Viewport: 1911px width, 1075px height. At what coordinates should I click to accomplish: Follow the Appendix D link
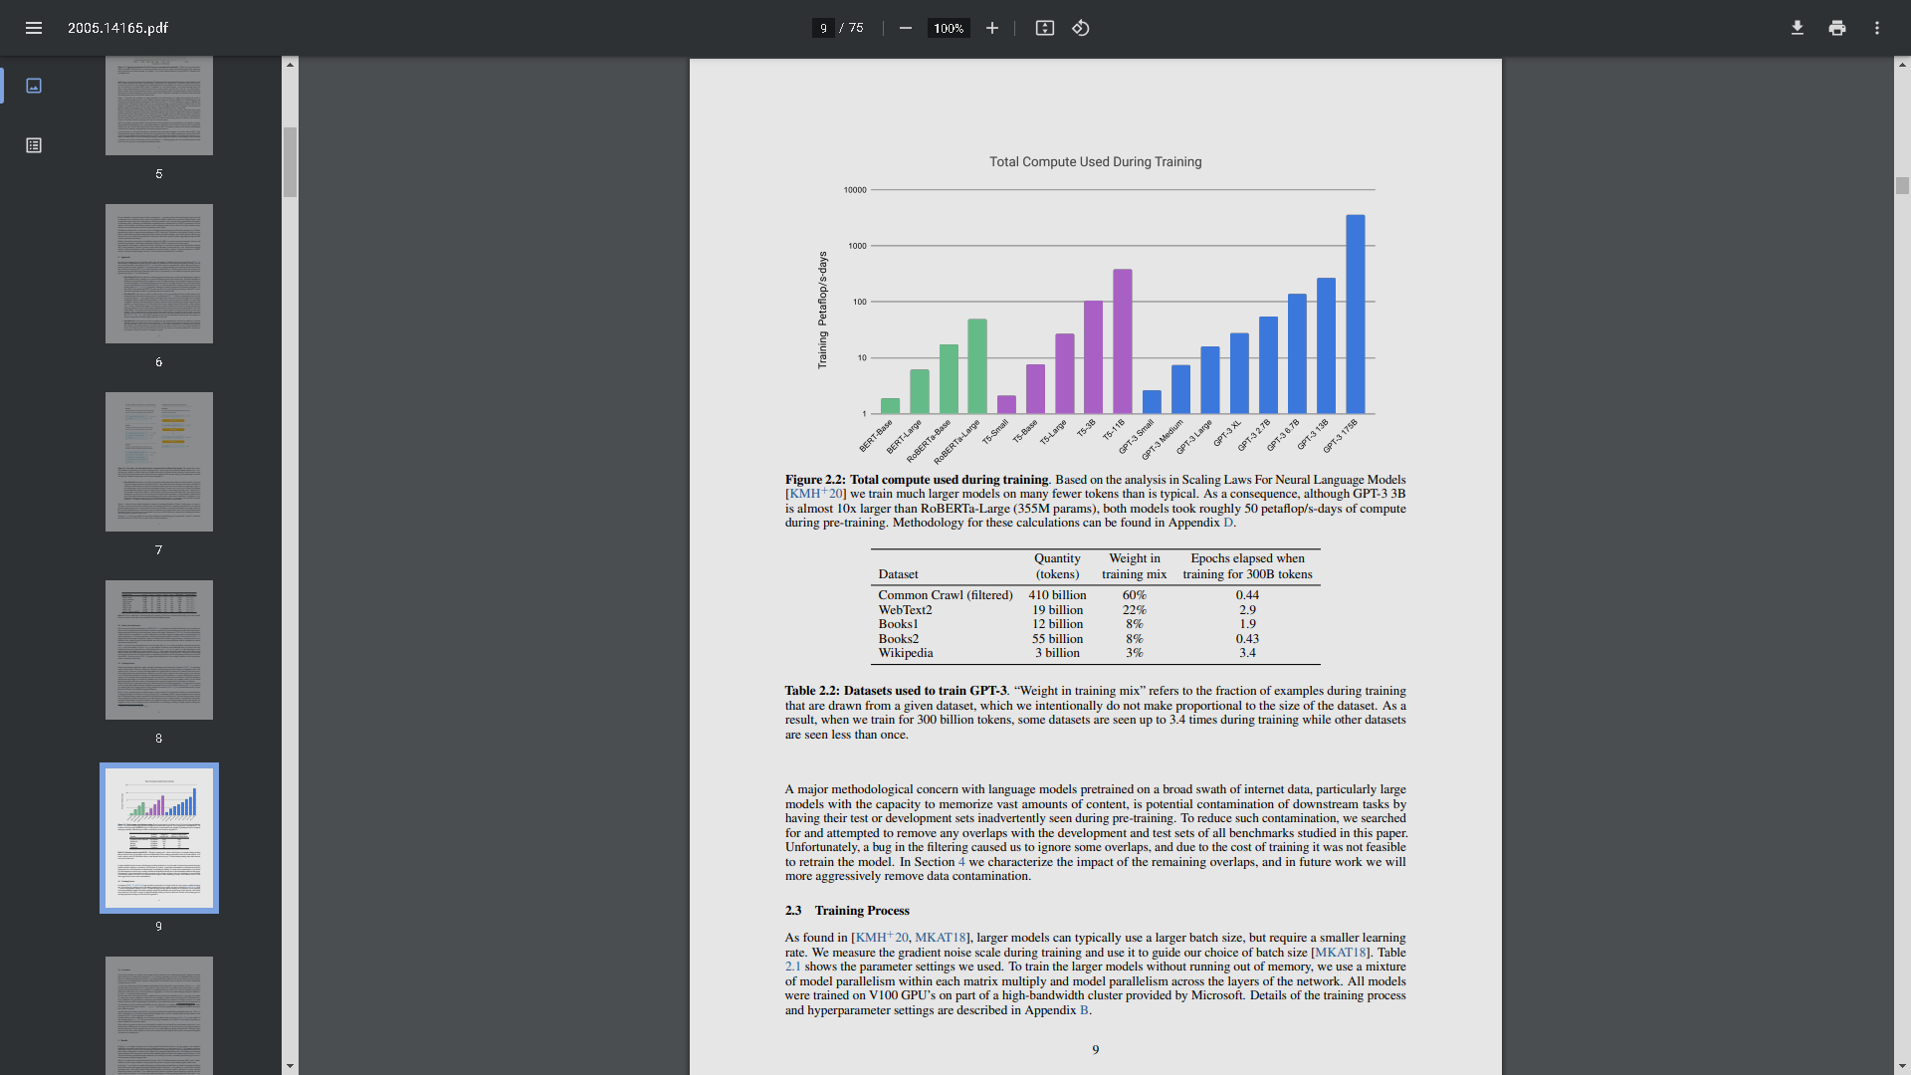(x=1228, y=523)
